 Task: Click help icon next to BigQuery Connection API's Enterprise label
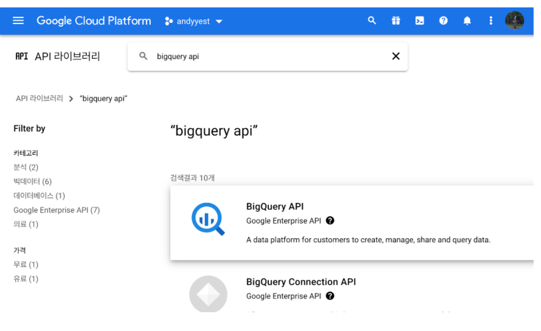tap(330, 296)
